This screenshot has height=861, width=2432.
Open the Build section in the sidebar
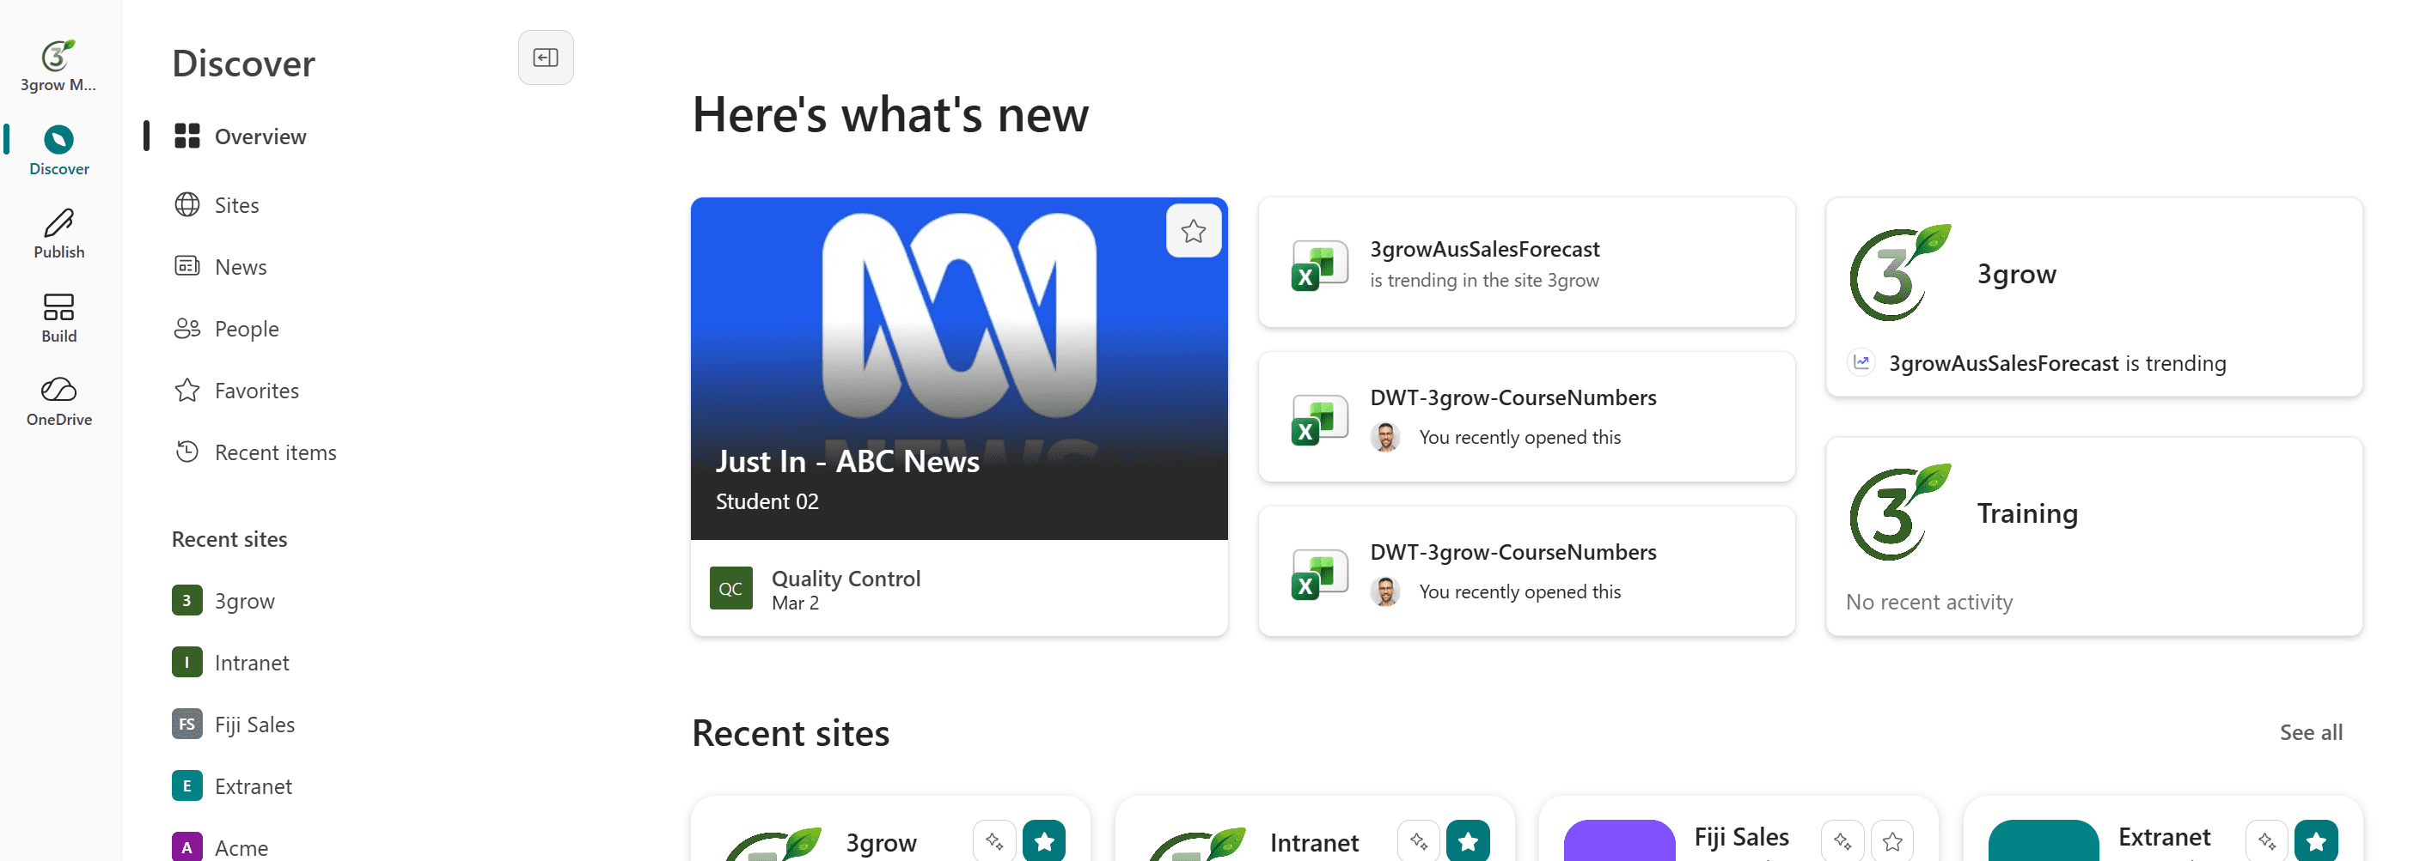58,316
